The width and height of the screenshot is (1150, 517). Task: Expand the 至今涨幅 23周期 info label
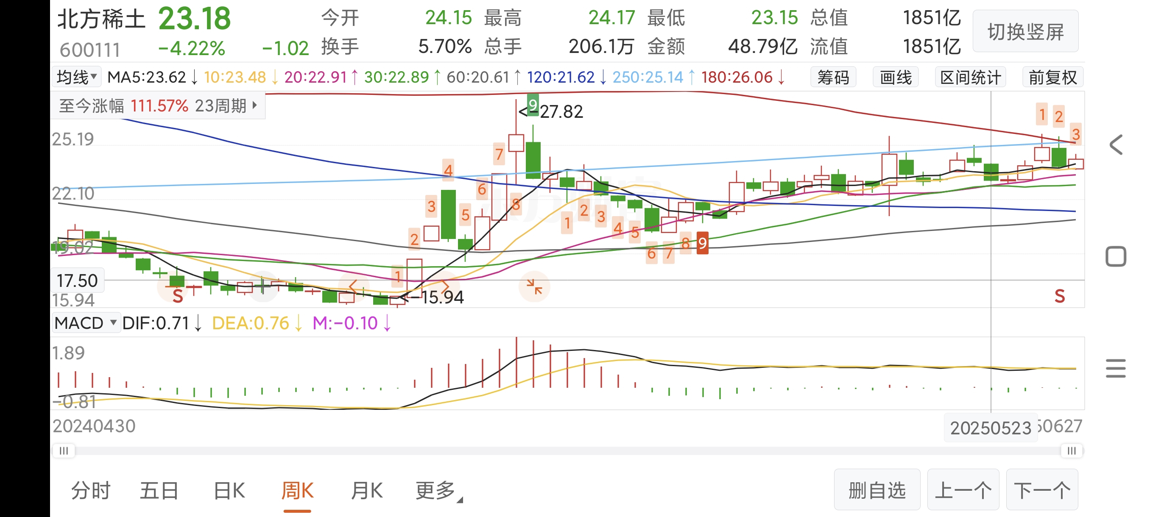point(158,106)
